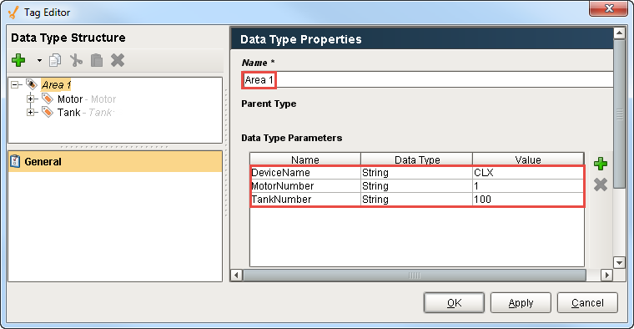Collapse the Area 1 tree node
634x329 pixels.
[15, 85]
